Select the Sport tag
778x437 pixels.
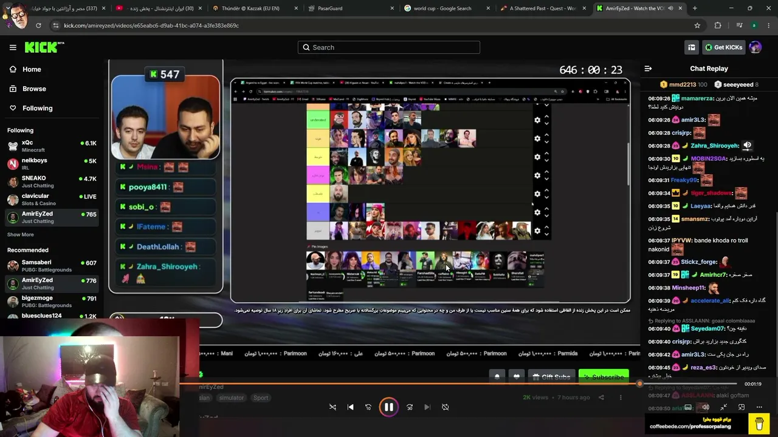[261, 398]
